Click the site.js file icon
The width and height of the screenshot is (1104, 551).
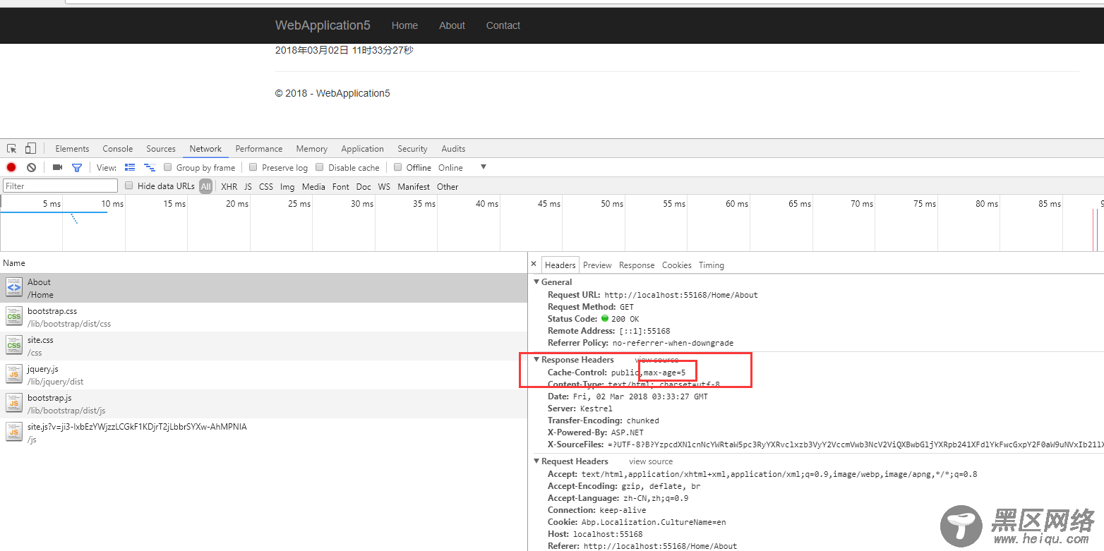tap(14, 432)
